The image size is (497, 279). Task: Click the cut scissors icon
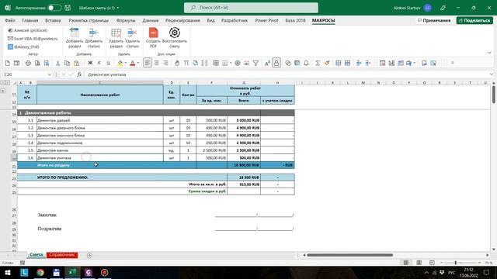[x=57, y=64]
